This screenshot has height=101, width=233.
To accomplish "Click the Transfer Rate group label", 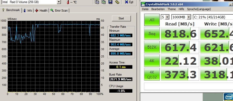I will [x=118, y=27].
